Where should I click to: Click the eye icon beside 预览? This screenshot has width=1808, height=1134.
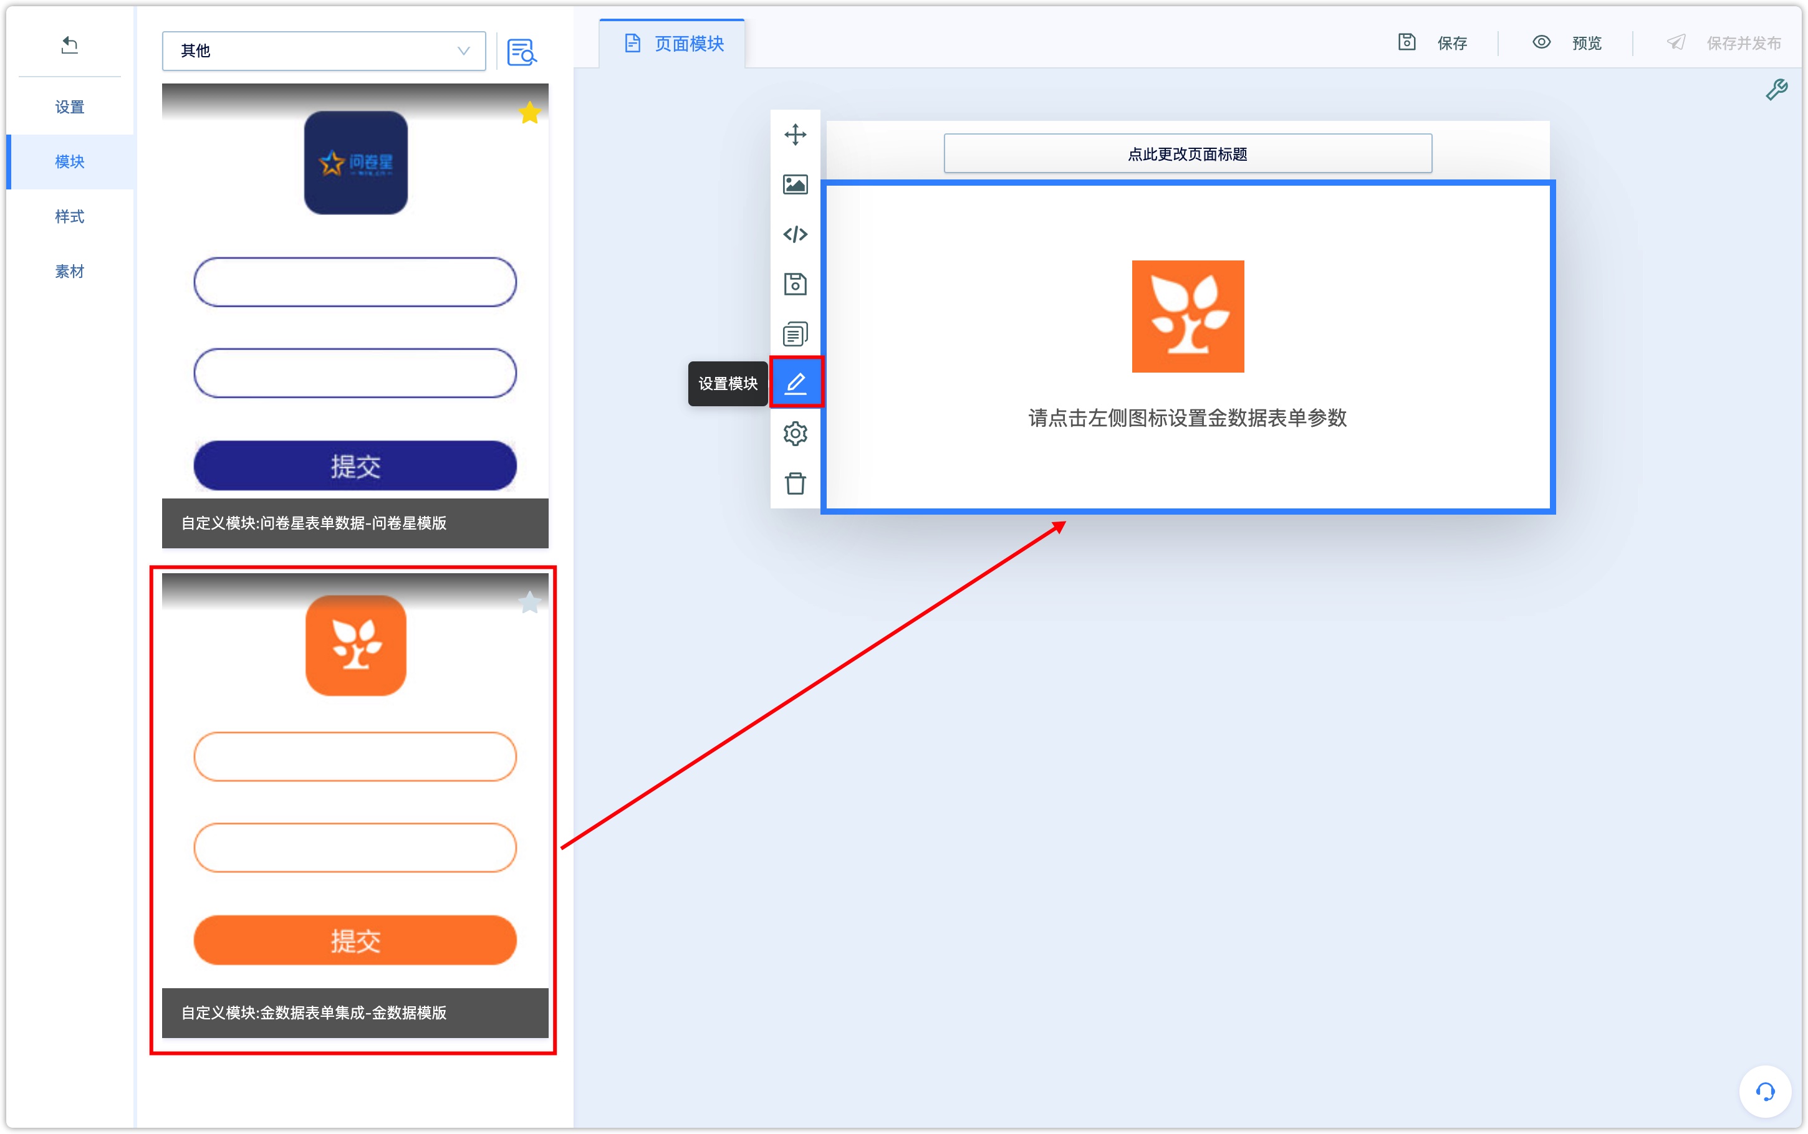[x=1541, y=42]
